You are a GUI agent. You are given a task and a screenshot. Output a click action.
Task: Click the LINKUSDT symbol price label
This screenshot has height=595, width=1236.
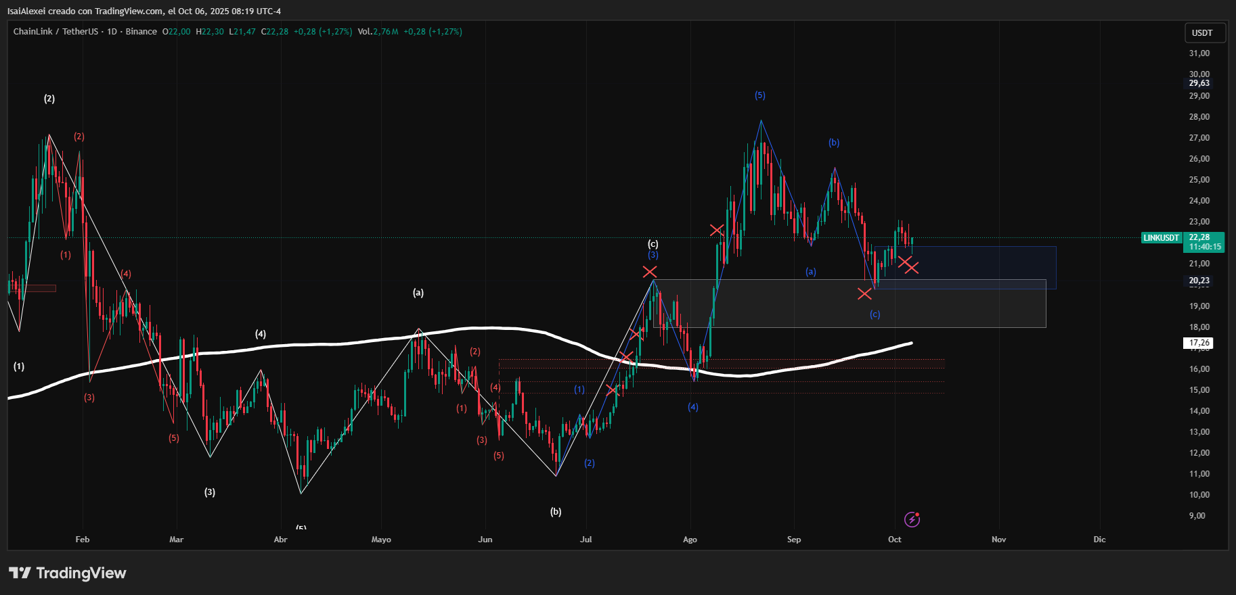1161,238
